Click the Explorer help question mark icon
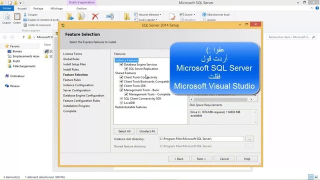 pyautogui.click(x=317, y=8)
